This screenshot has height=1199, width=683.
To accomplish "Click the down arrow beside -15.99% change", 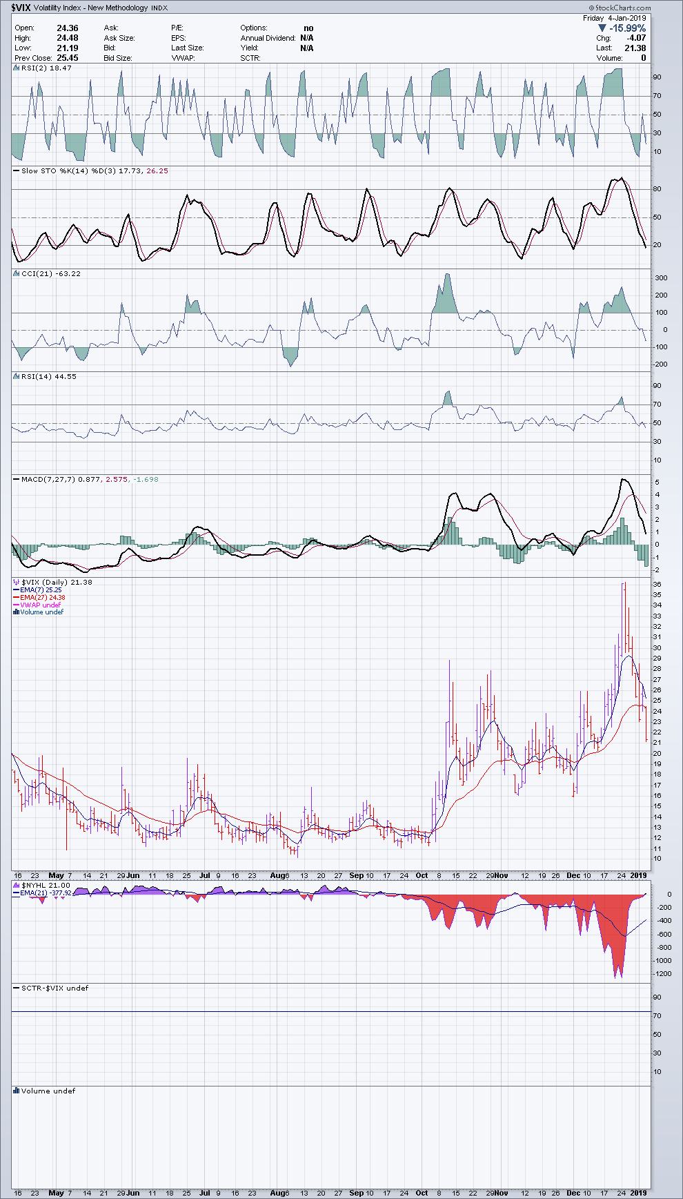I will pyautogui.click(x=602, y=28).
